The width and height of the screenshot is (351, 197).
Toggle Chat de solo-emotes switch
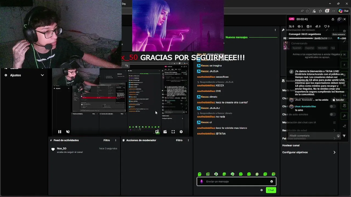332,114
